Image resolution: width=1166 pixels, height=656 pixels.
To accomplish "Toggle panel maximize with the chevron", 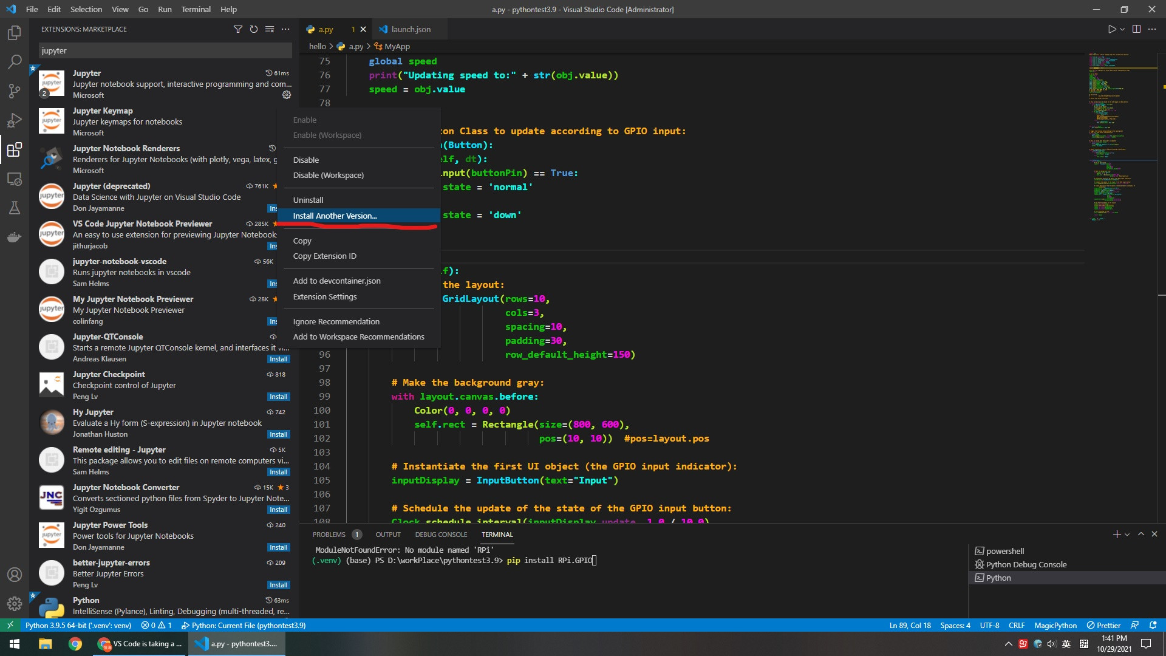I will tap(1141, 535).
